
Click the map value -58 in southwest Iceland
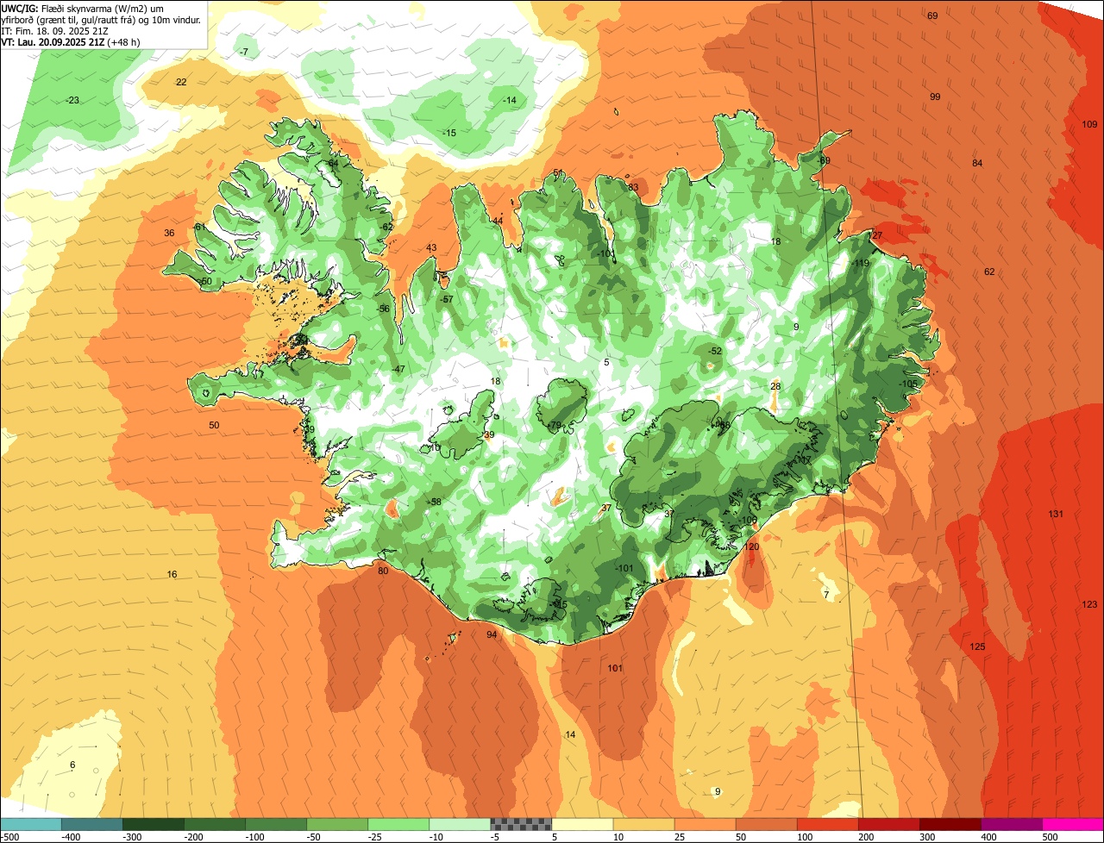coord(435,502)
